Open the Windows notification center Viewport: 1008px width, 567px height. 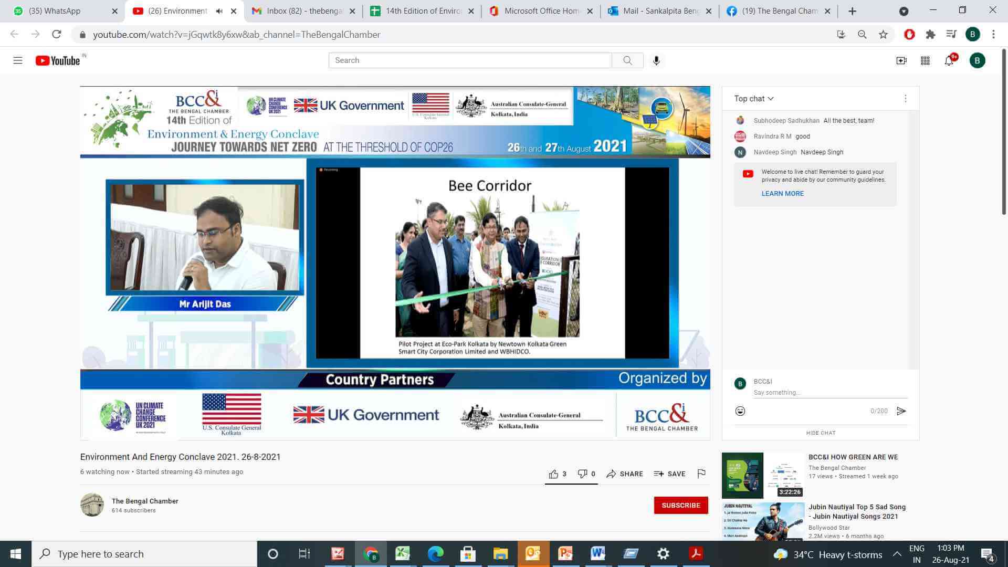click(988, 554)
